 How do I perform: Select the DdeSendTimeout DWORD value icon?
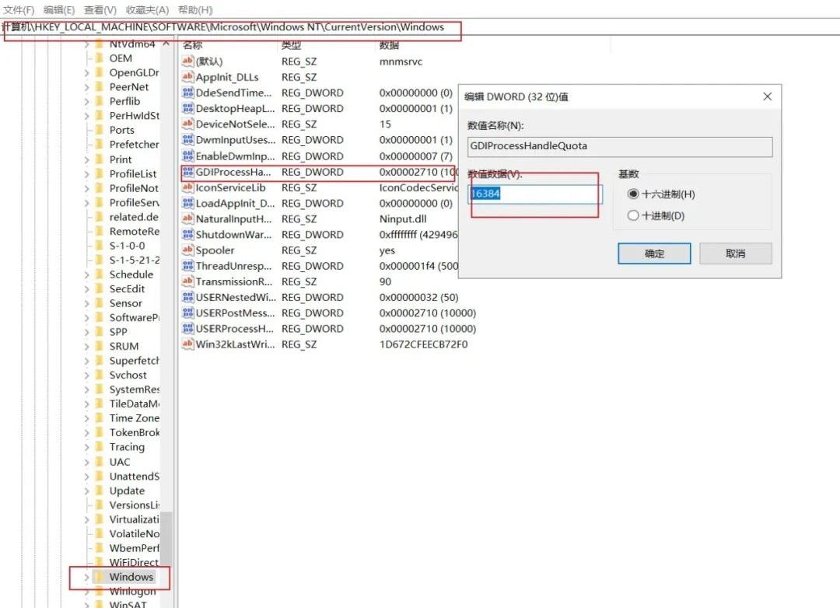point(187,93)
